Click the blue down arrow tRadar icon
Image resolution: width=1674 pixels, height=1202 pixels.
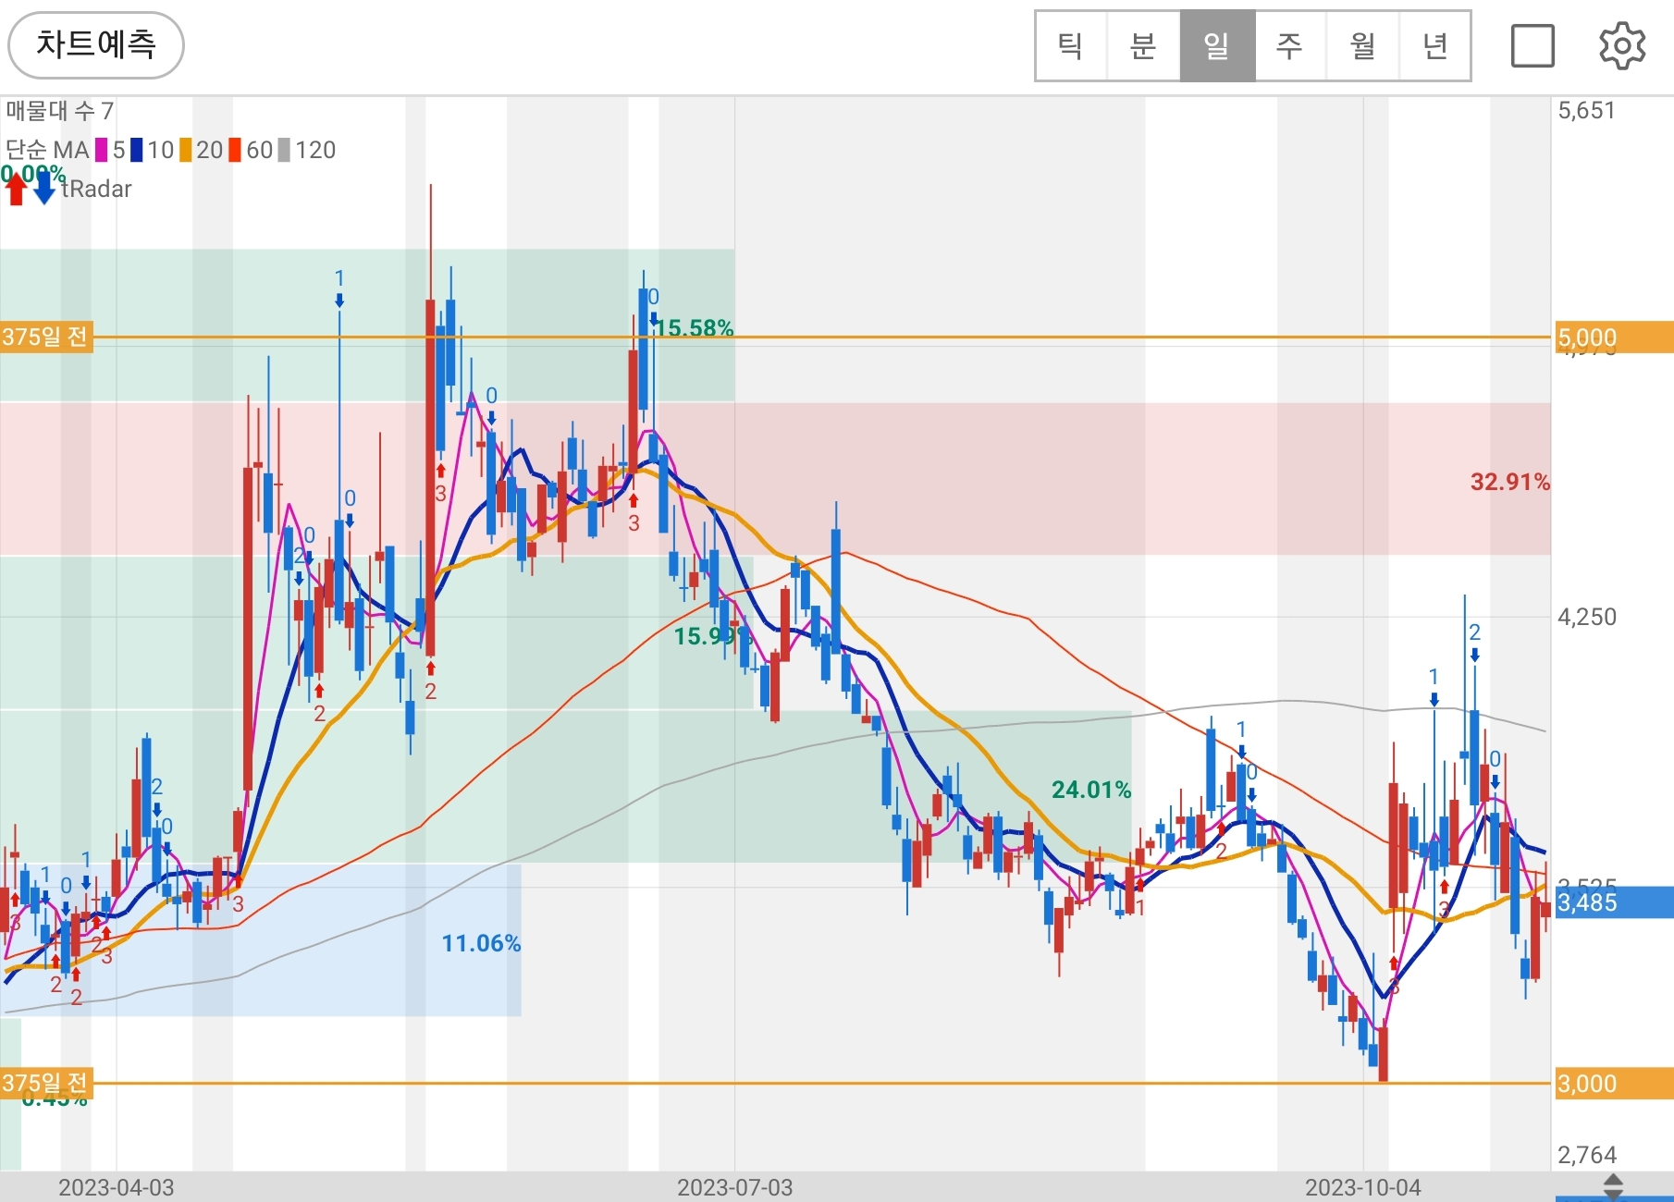(43, 189)
